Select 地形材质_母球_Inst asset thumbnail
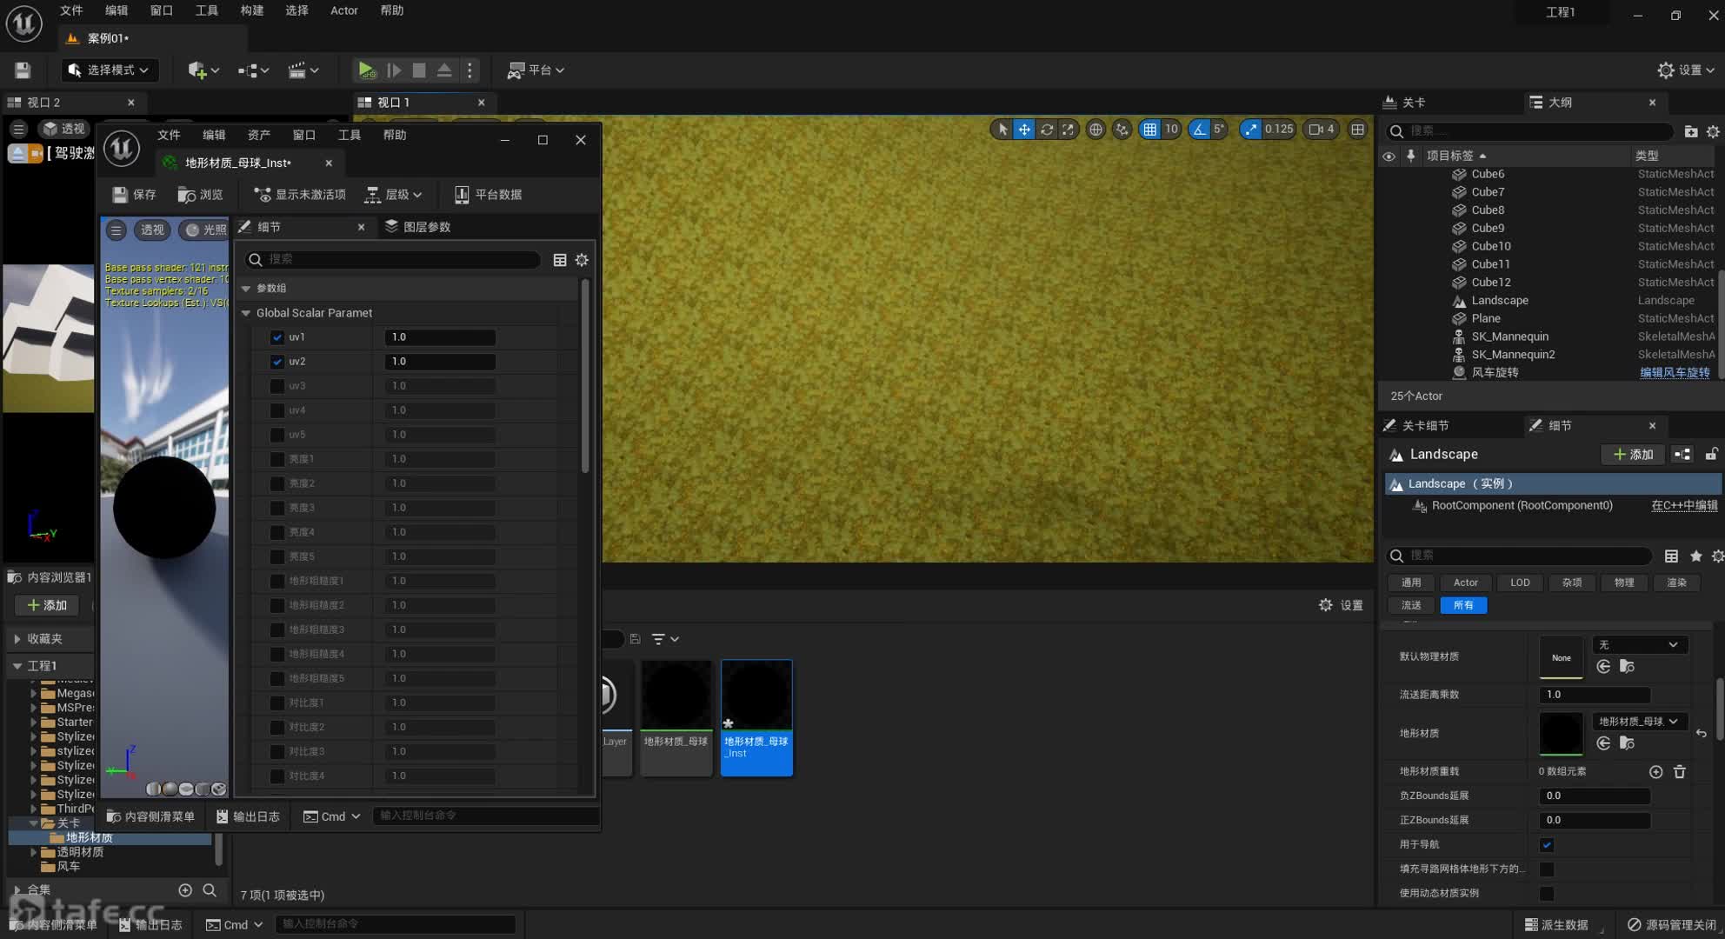Screen dimensions: 1725x939 (756, 717)
